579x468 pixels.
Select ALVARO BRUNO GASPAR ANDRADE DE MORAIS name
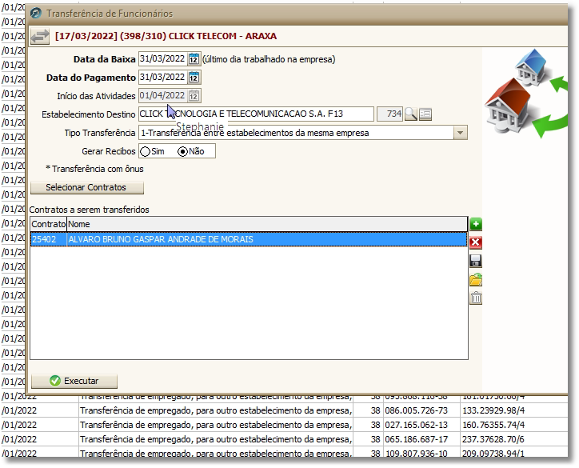click(x=161, y=239)
